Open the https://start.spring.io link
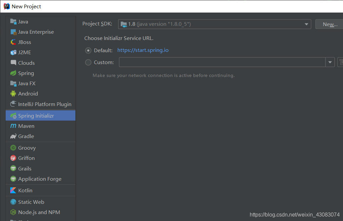This screenshot has width=343, height=221. (143, 50)
